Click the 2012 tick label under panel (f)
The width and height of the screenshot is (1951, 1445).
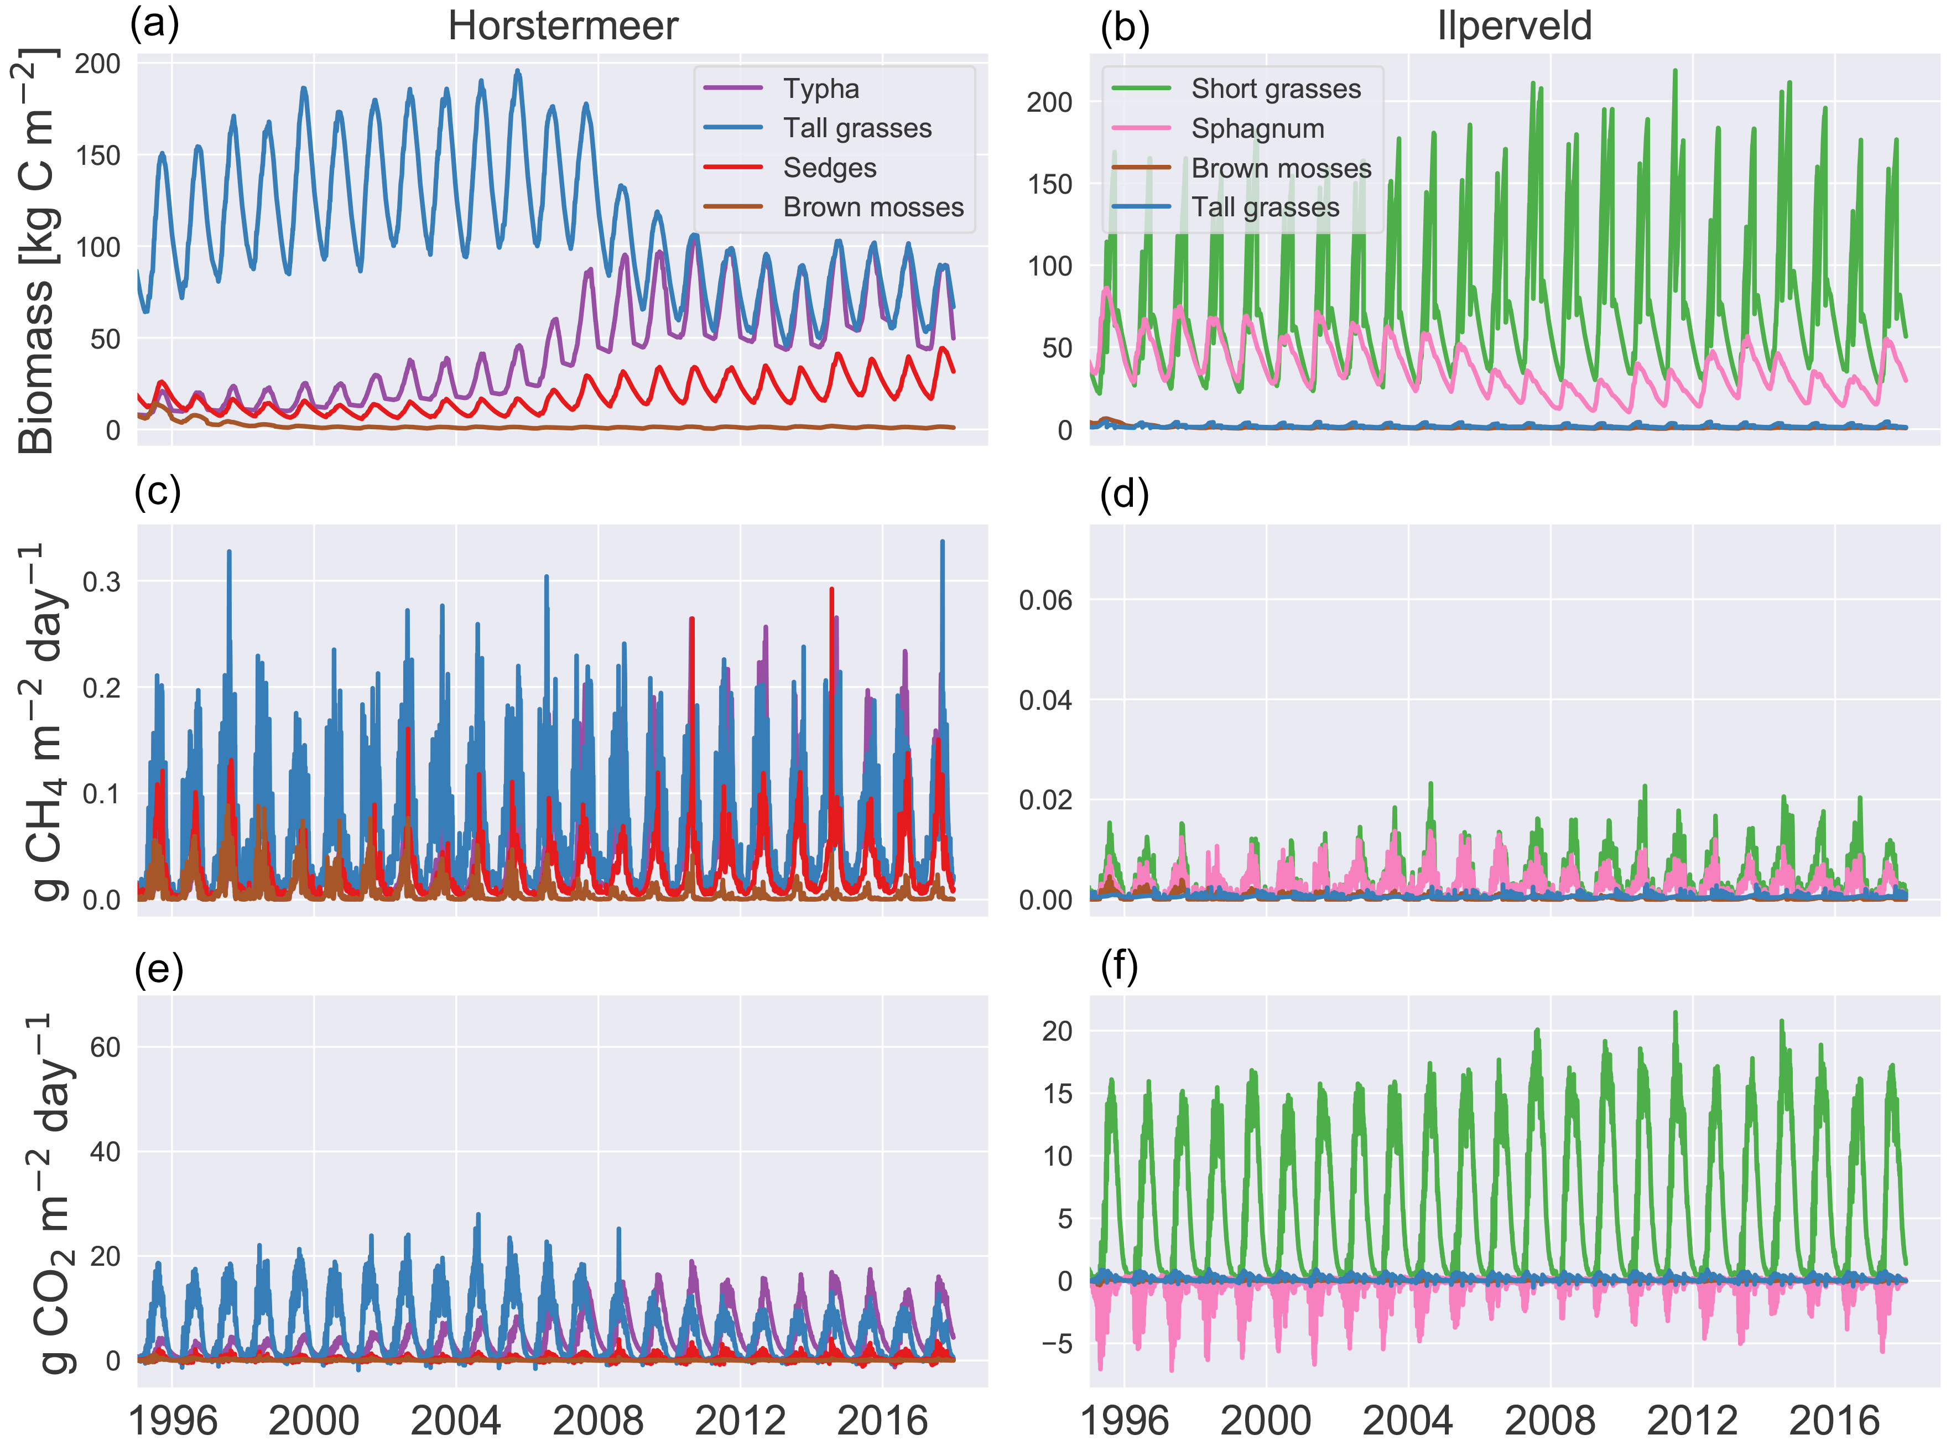pyautogui.click(x=1691, y=1421)
